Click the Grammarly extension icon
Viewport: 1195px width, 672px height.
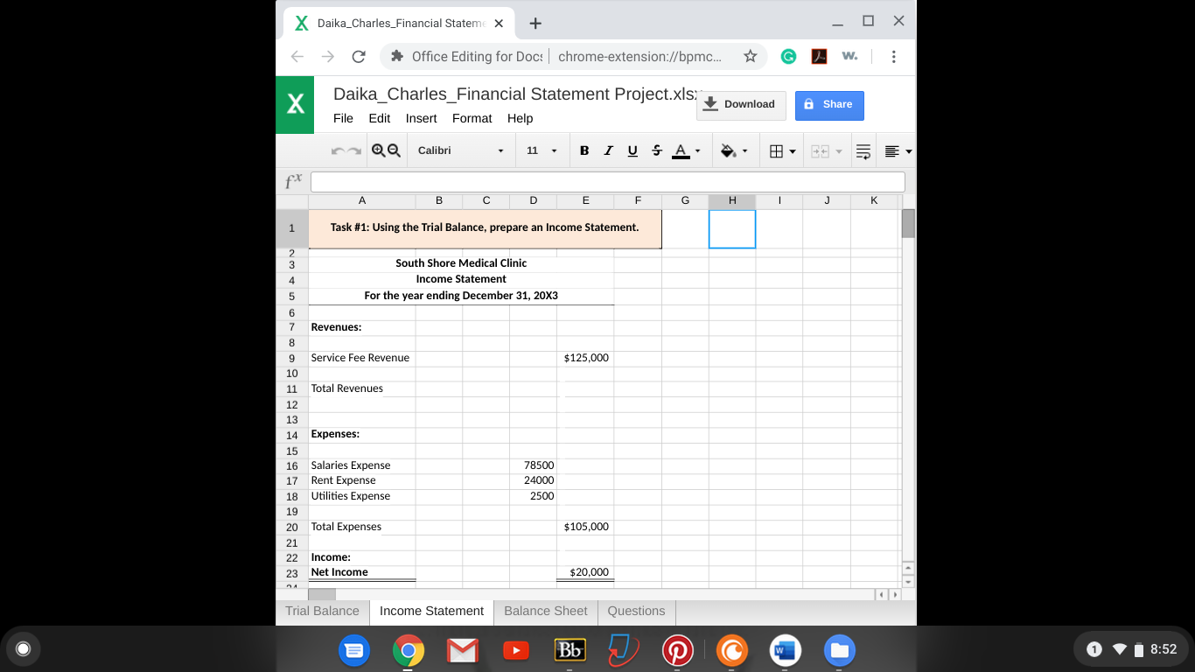click(788, 56)
